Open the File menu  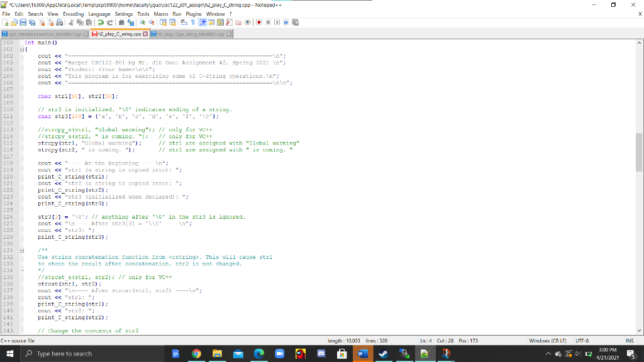point(6,14)
